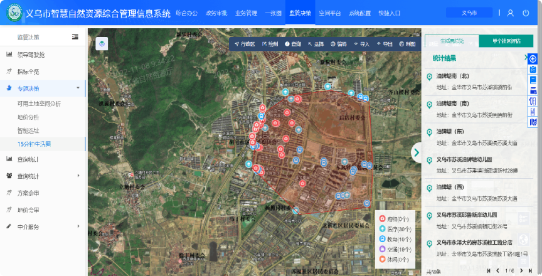The height and width of the screenshot is (276, 542).
Task: Switch to the 单个社区评估 tab
Action: pos(506,41)
